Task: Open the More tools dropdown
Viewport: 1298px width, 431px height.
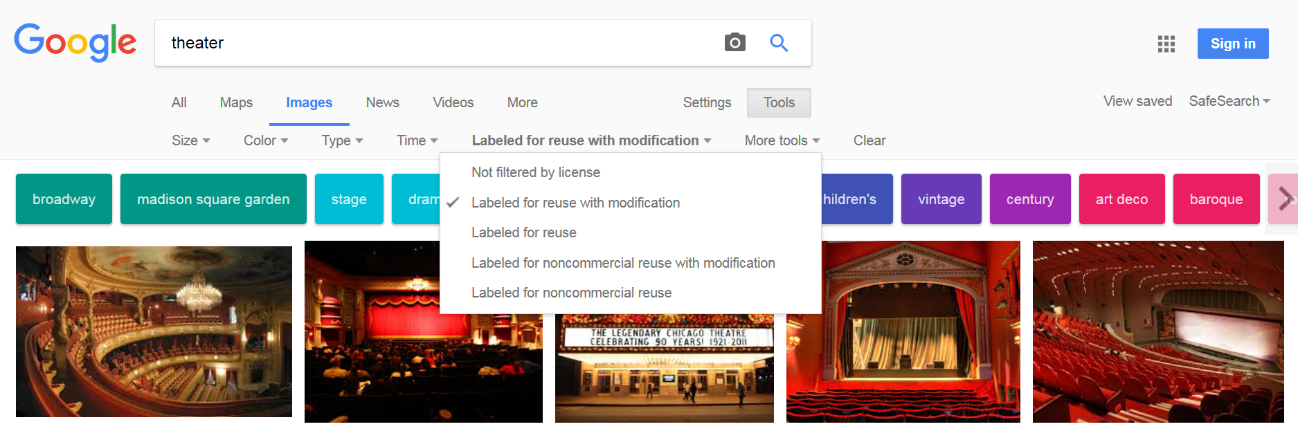Action: click(782, 140)
